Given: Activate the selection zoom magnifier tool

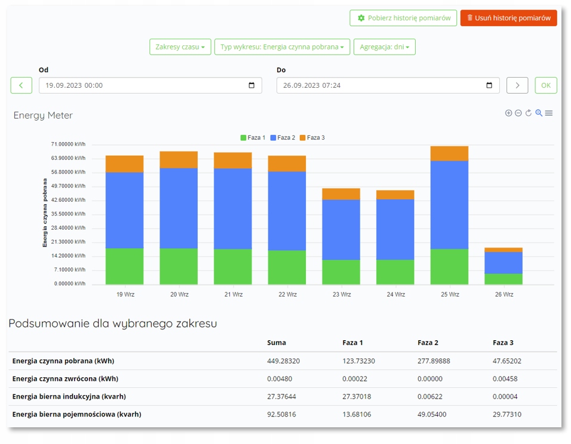Looking at the screenshot, I should [539, 113].
